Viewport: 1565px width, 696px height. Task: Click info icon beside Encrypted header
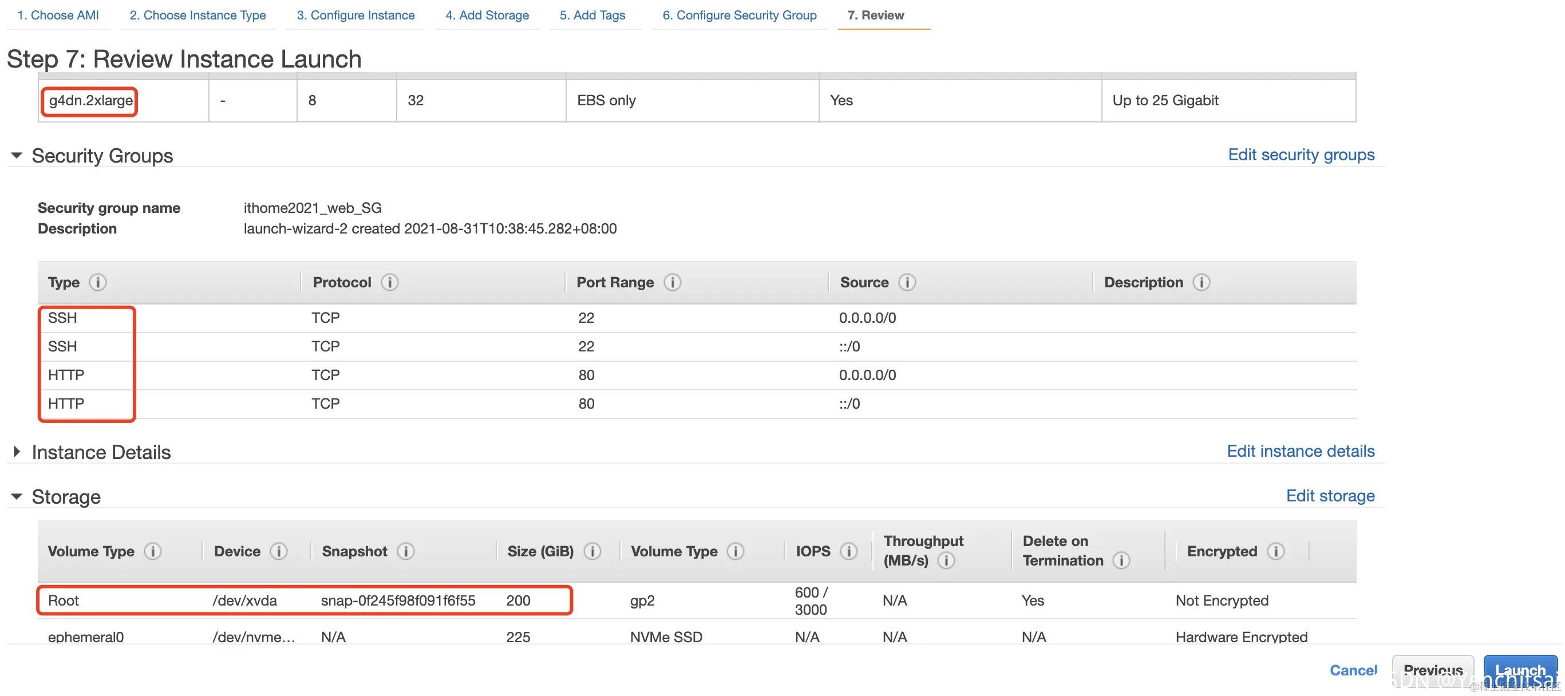click(1276, 551)
